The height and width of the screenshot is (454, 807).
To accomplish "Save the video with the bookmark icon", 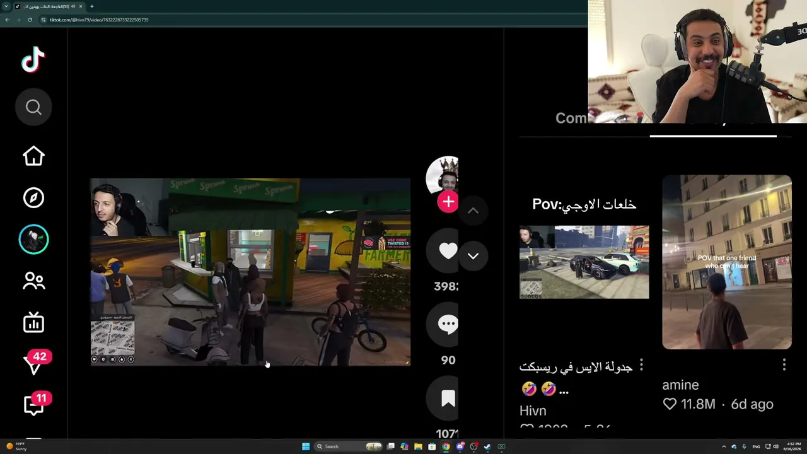I will (x=448, y=399).
